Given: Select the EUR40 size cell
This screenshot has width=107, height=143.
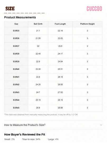Looking at the screenshot, I should pos(16,69).
